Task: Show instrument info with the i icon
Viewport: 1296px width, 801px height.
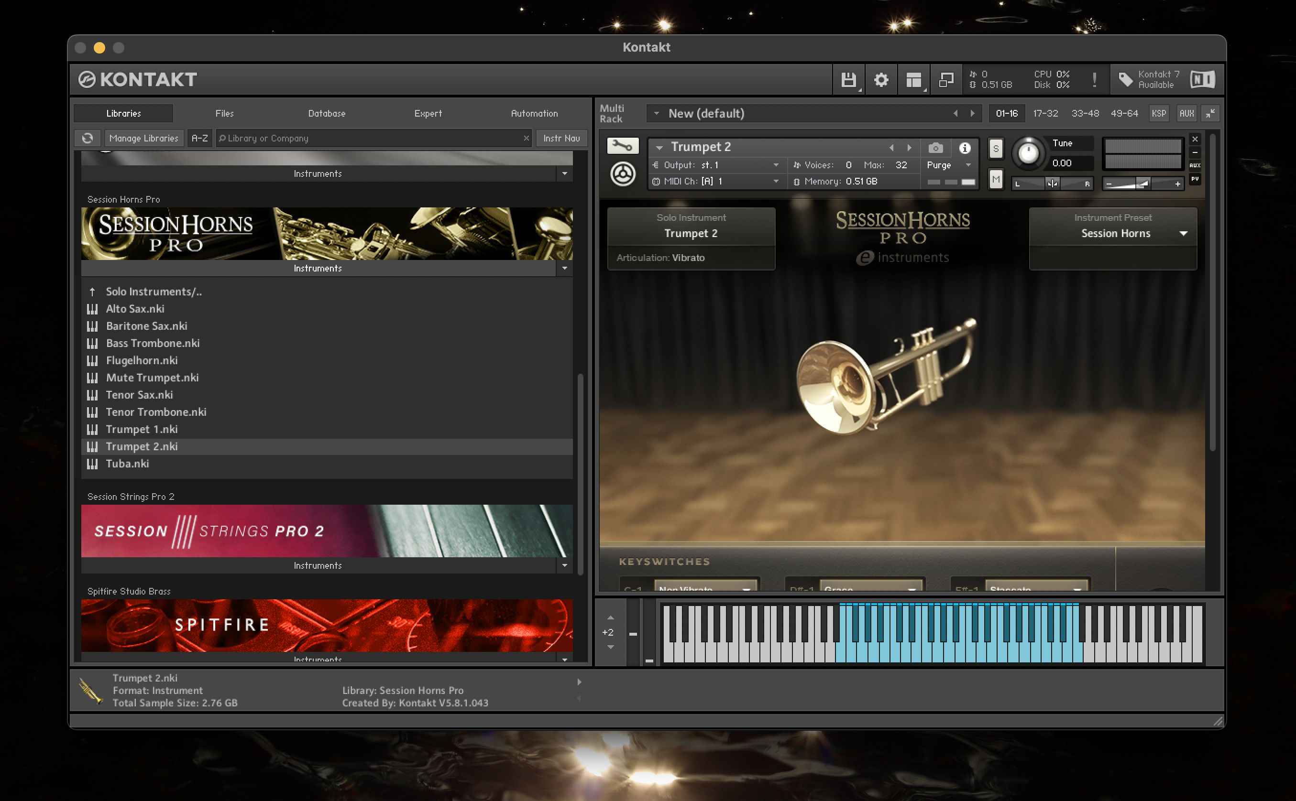Action: [x=965, y=148]
